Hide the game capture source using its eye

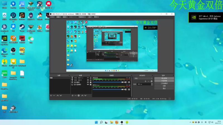[x=88, y=82]
